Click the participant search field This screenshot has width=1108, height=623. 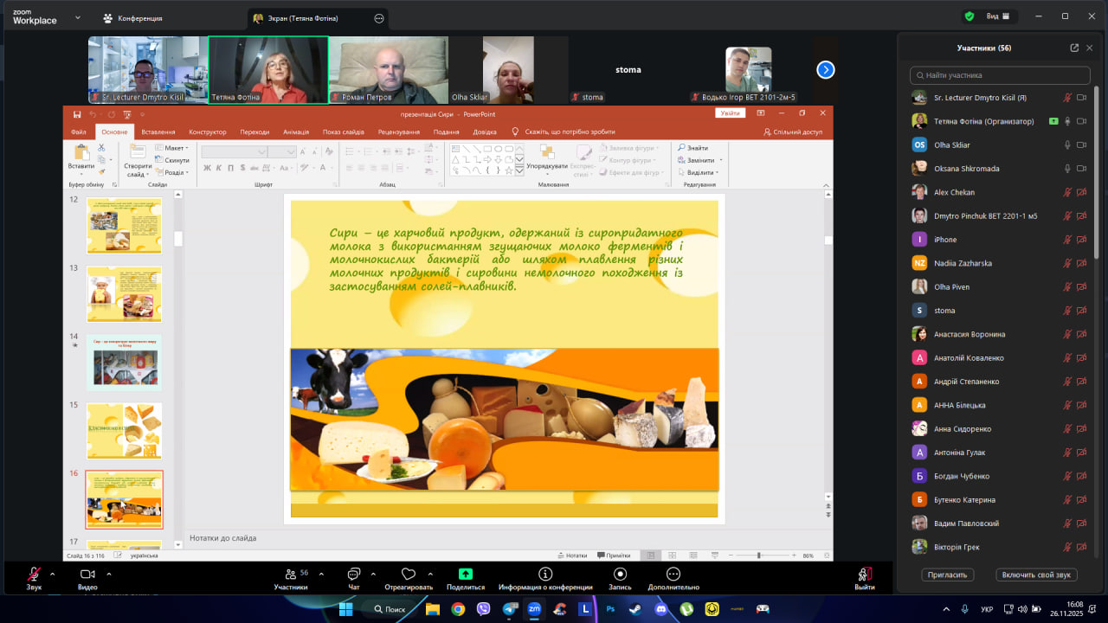999,75
